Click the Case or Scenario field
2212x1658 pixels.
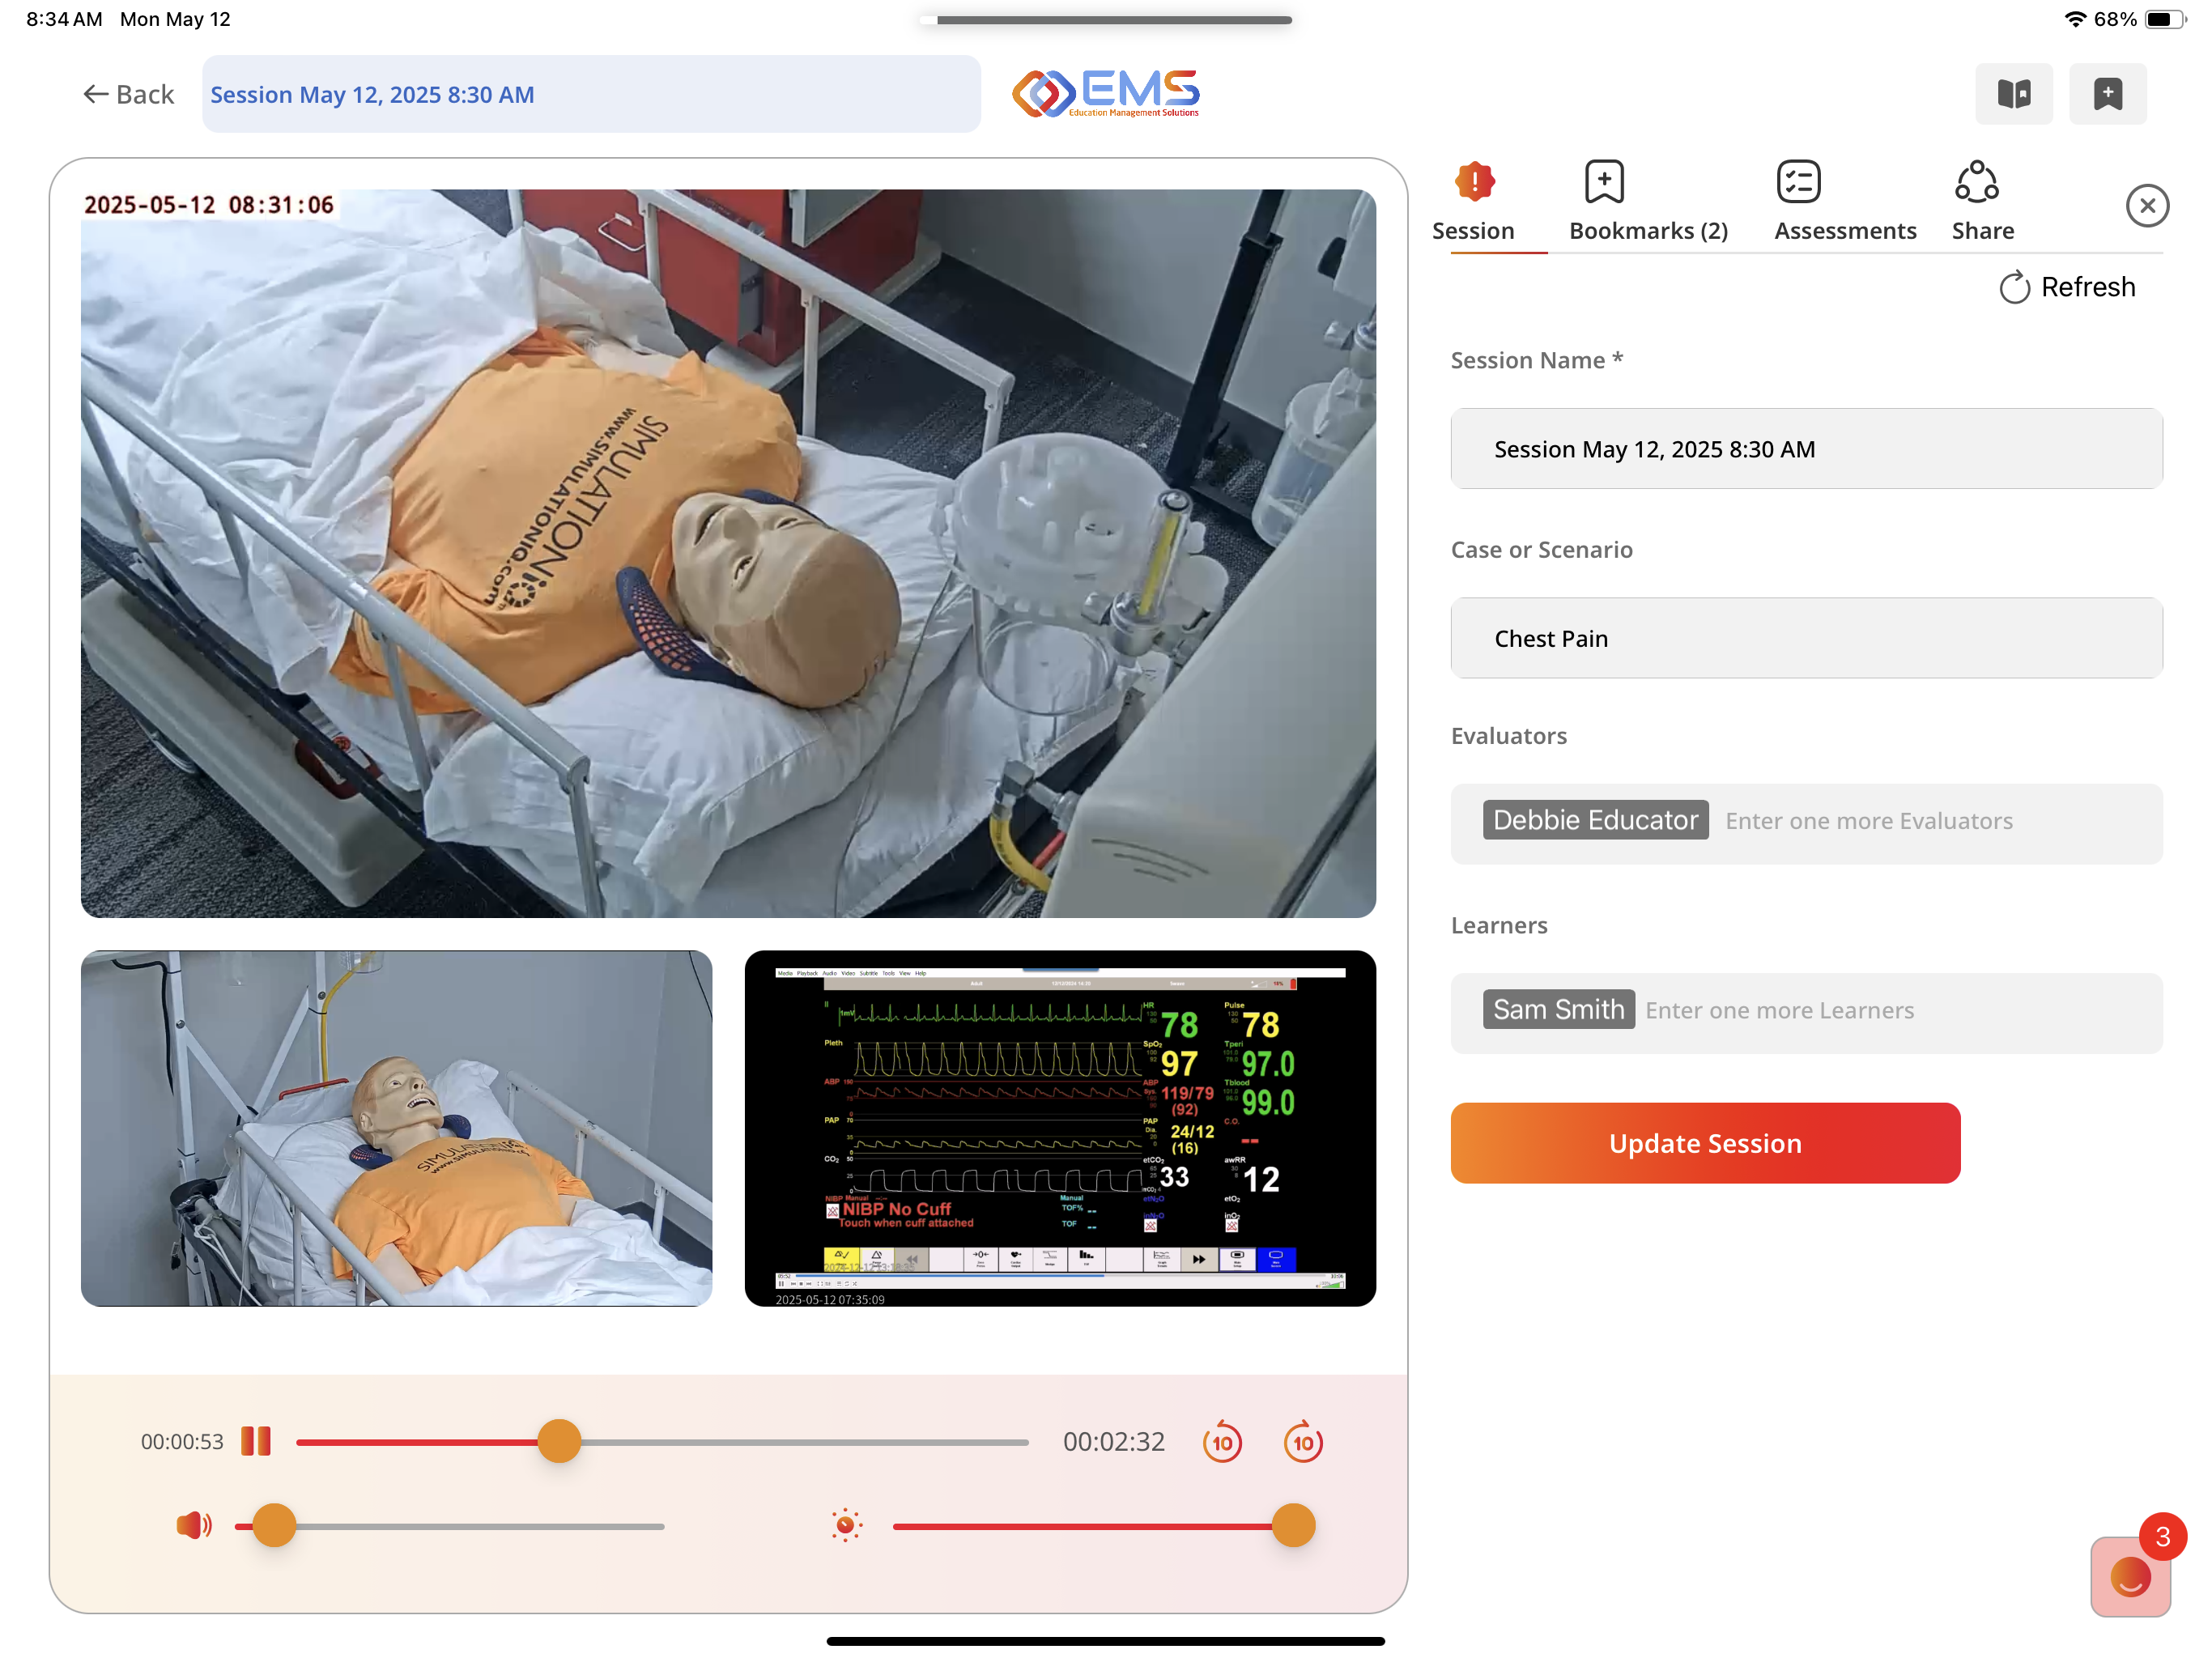coord(1806,638)
